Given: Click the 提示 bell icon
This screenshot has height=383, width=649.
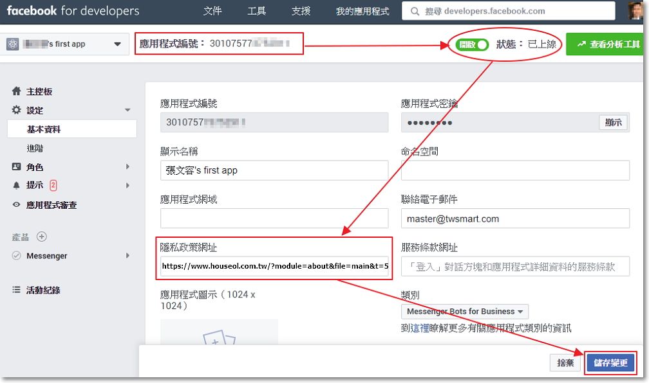Looking at the screenshot, I should click(x=17, y=185).
